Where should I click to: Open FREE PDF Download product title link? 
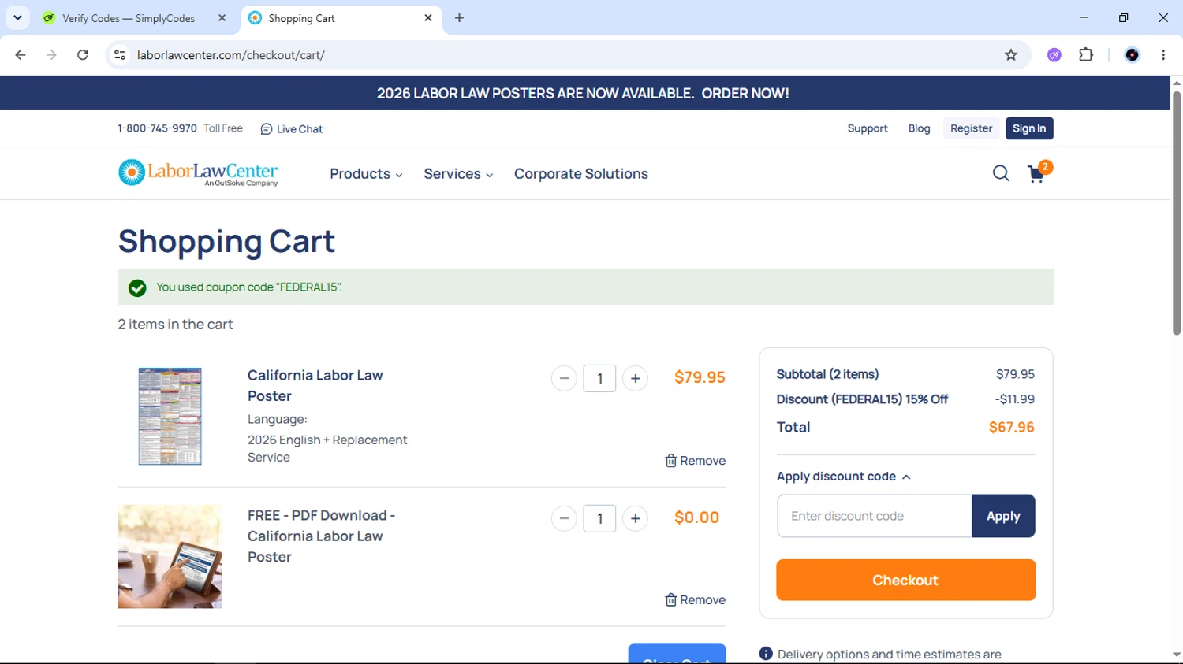(322, 536)
